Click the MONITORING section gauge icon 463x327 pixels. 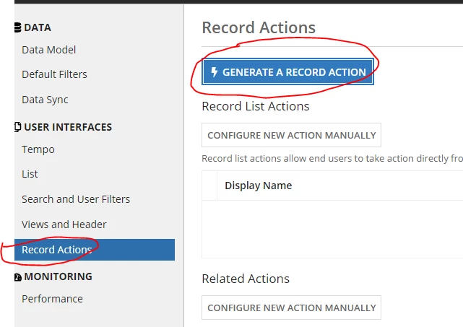point(18,276)
